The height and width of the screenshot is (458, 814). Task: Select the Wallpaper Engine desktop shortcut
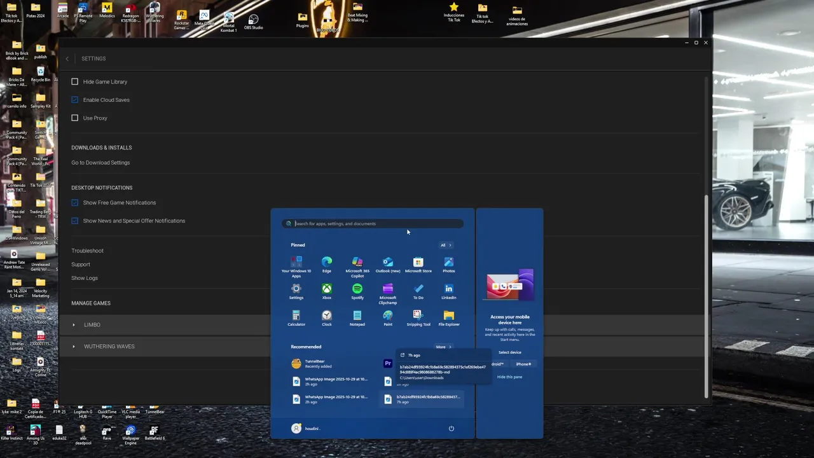130,435
